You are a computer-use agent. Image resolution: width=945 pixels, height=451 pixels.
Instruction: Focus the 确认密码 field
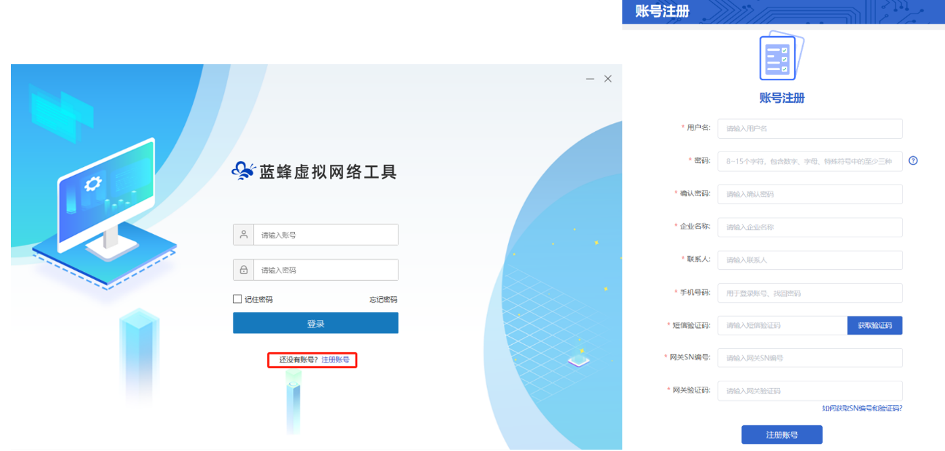pos(810,194)
